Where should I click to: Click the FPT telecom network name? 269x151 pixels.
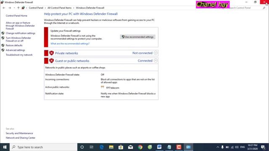(x=113, y=88)
